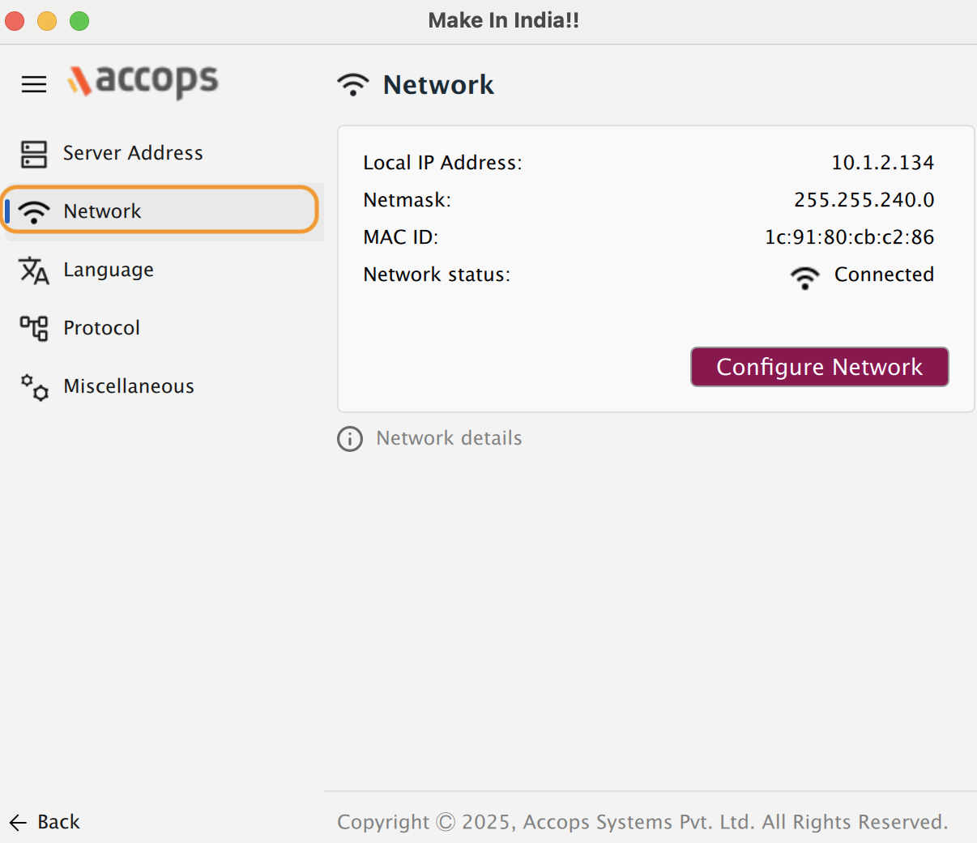Click the Network details text
Screen dimensions: 977x843
449,438
